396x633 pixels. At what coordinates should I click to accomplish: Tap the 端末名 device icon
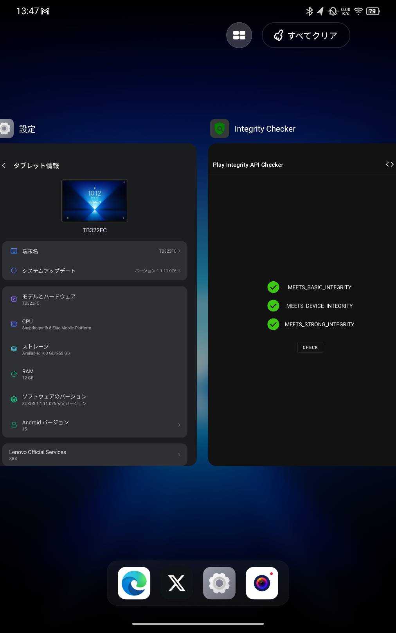tap(14, 251)
